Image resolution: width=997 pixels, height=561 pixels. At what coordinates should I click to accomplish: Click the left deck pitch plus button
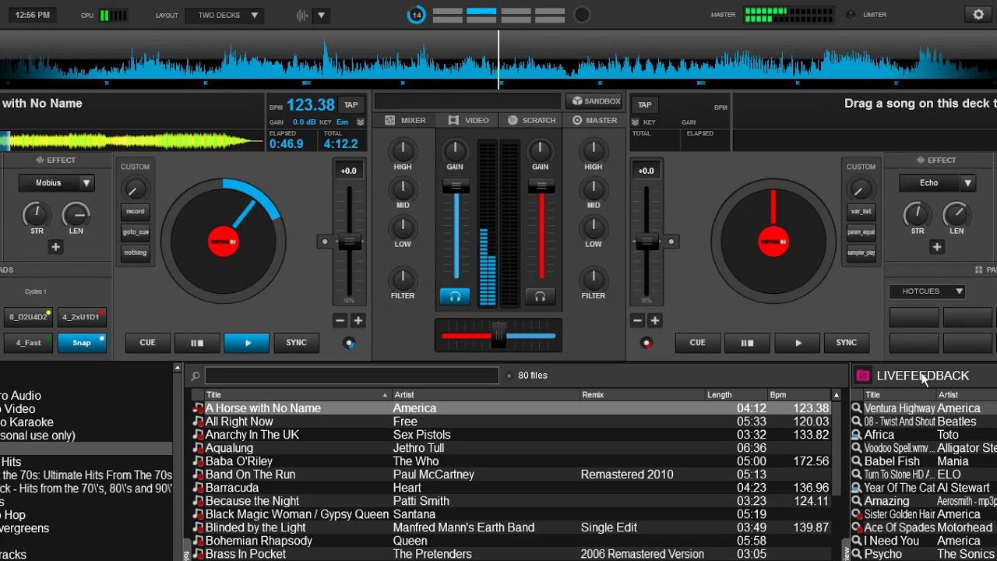358,320
